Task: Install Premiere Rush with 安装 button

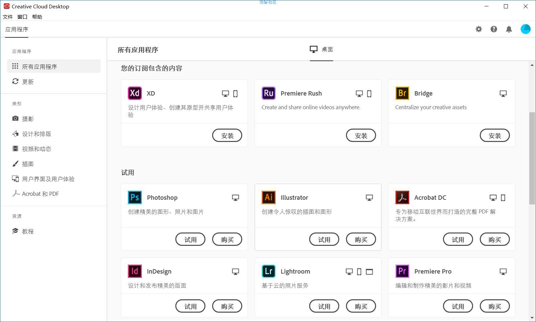Action: (x=361, y=135)
